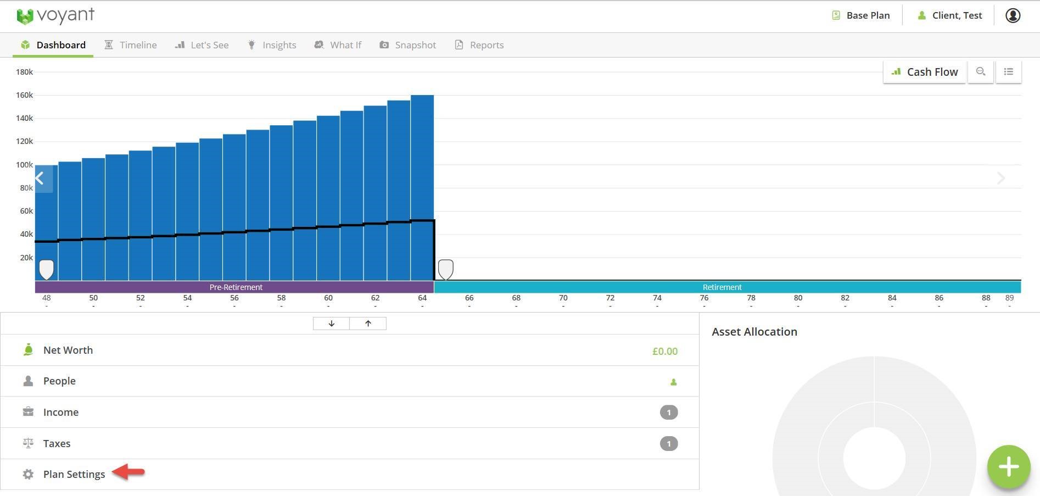Click the Plan Settings gear icon
Viewport: 1040px width, 496px height.
[28, 474]
